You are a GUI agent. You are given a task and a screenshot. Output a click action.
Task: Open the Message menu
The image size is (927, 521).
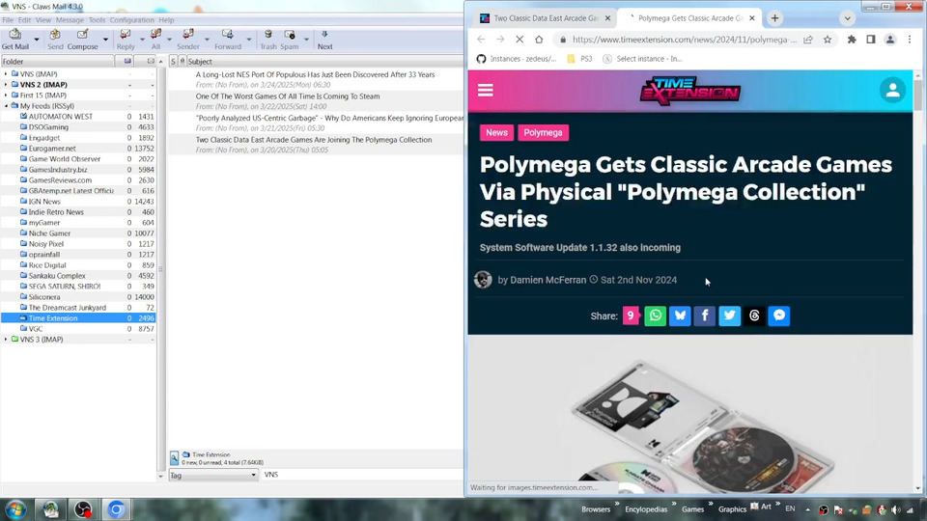70,20
